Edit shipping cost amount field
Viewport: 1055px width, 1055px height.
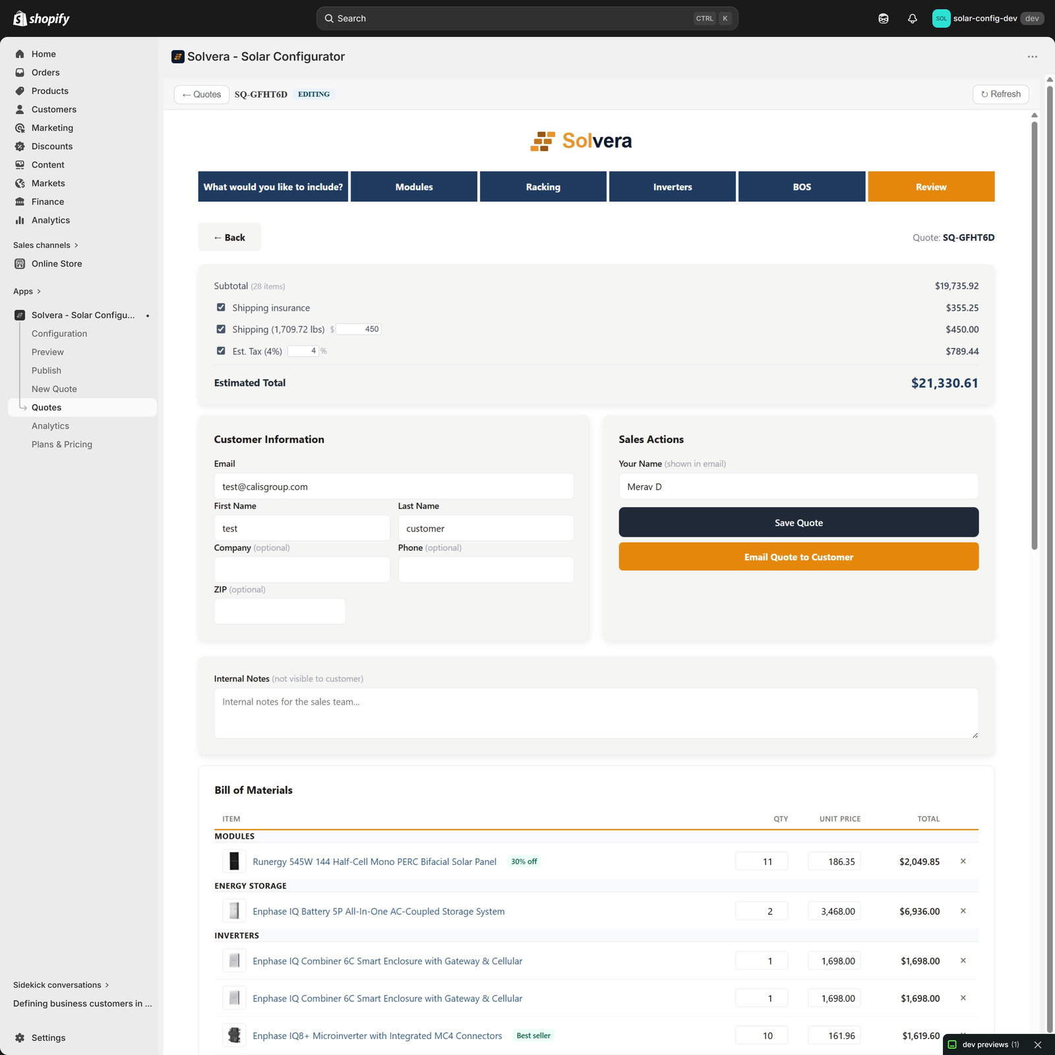pyautogui.click(x=359, y=329)
